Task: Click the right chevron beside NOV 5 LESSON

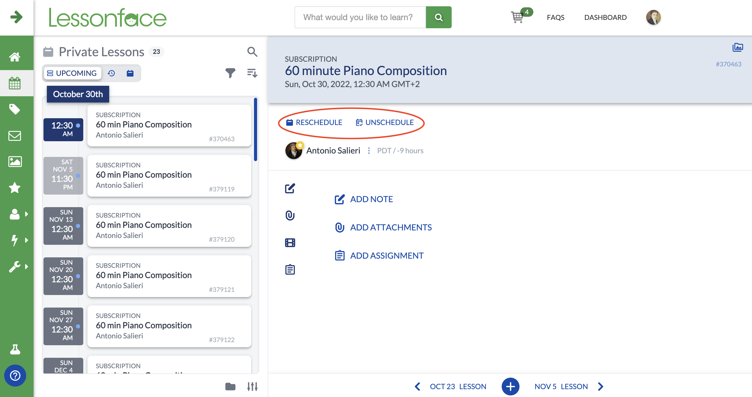Action: [x=600, y=387]
